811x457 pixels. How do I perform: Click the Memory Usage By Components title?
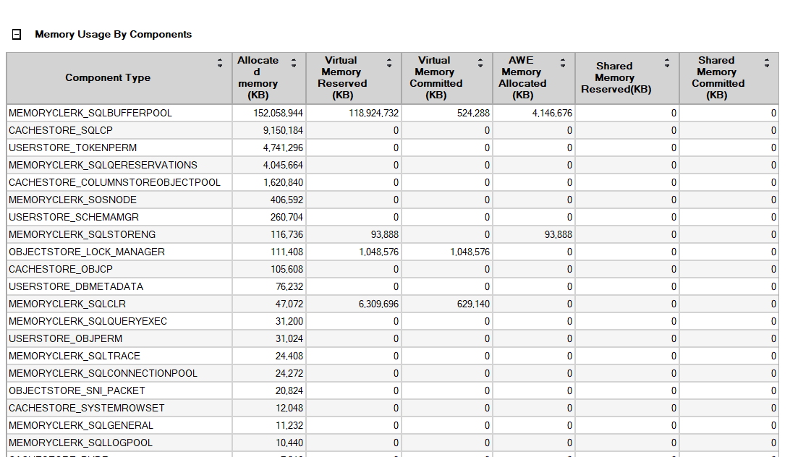(x=114, y=34)
